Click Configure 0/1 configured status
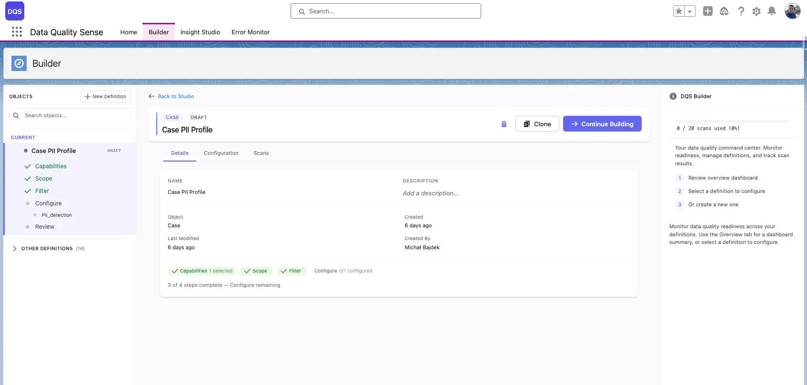The width and height of the screenshot is (807, 385). [x=343, y=271]
